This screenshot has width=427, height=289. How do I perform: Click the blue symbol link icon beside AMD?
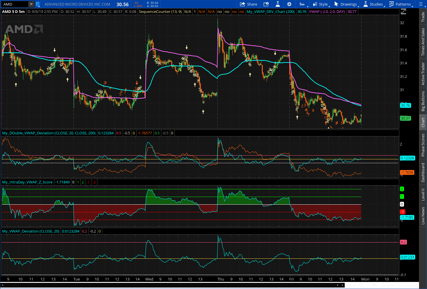38,4
